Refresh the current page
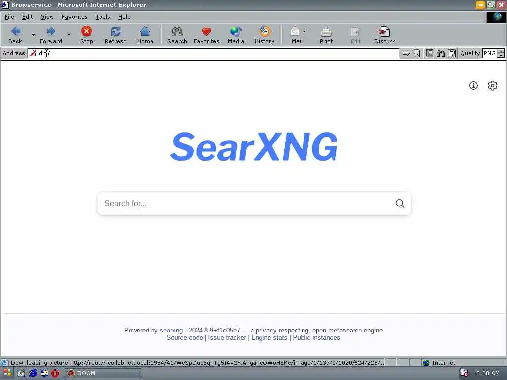Screen dimensions: 507x380 coord(115,35)
